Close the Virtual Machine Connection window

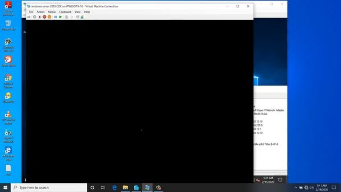(x=248, y=6)
